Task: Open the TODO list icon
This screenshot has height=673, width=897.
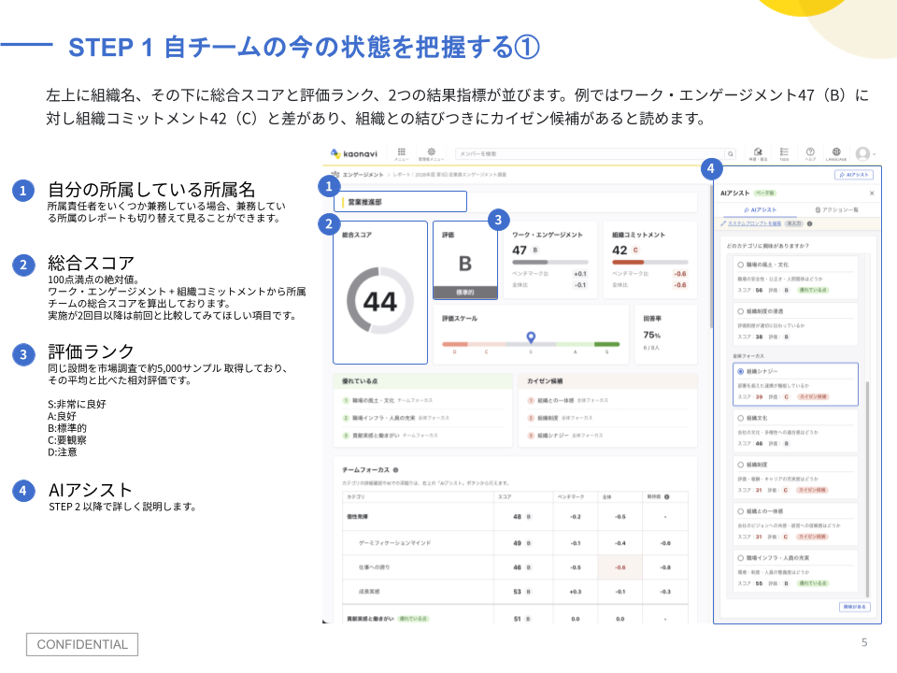Action: pos(784,151)
